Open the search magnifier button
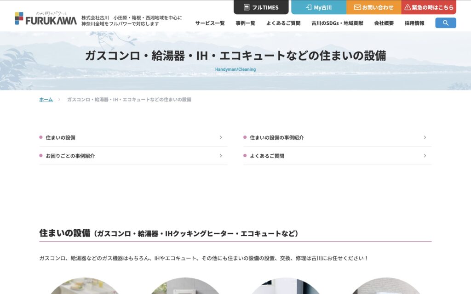Viewport: 471px width, 294px height. pyautogui.click(x=445, y=23)
